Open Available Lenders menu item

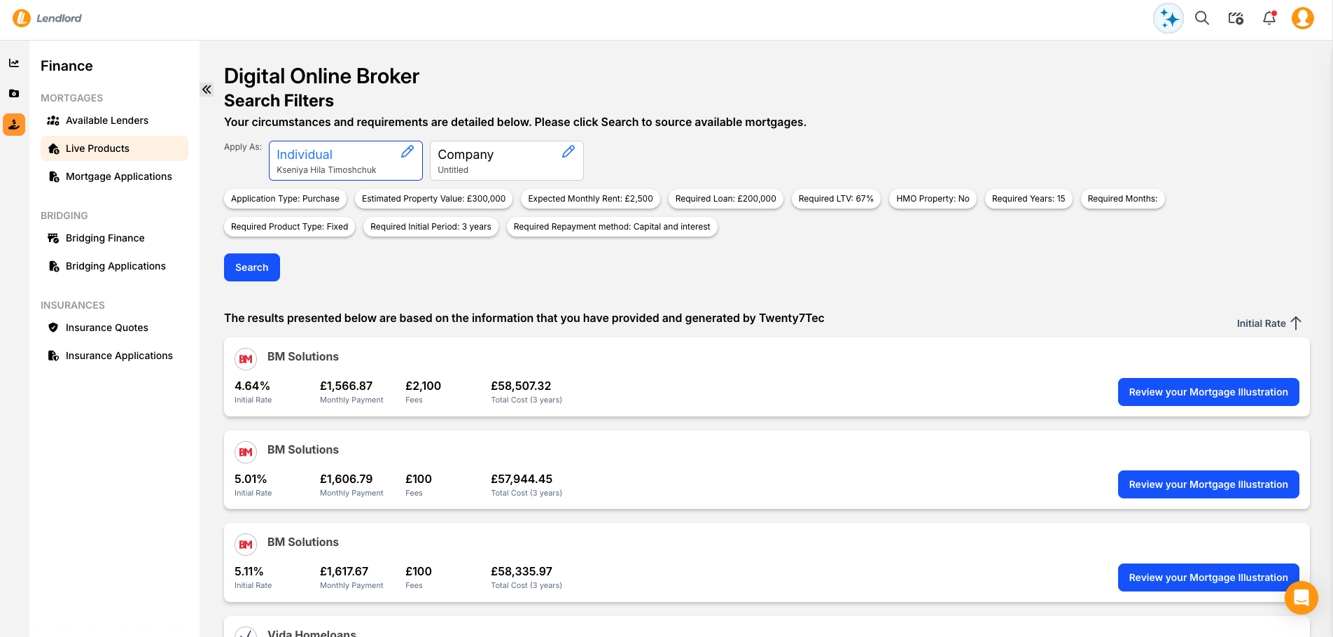106,120
